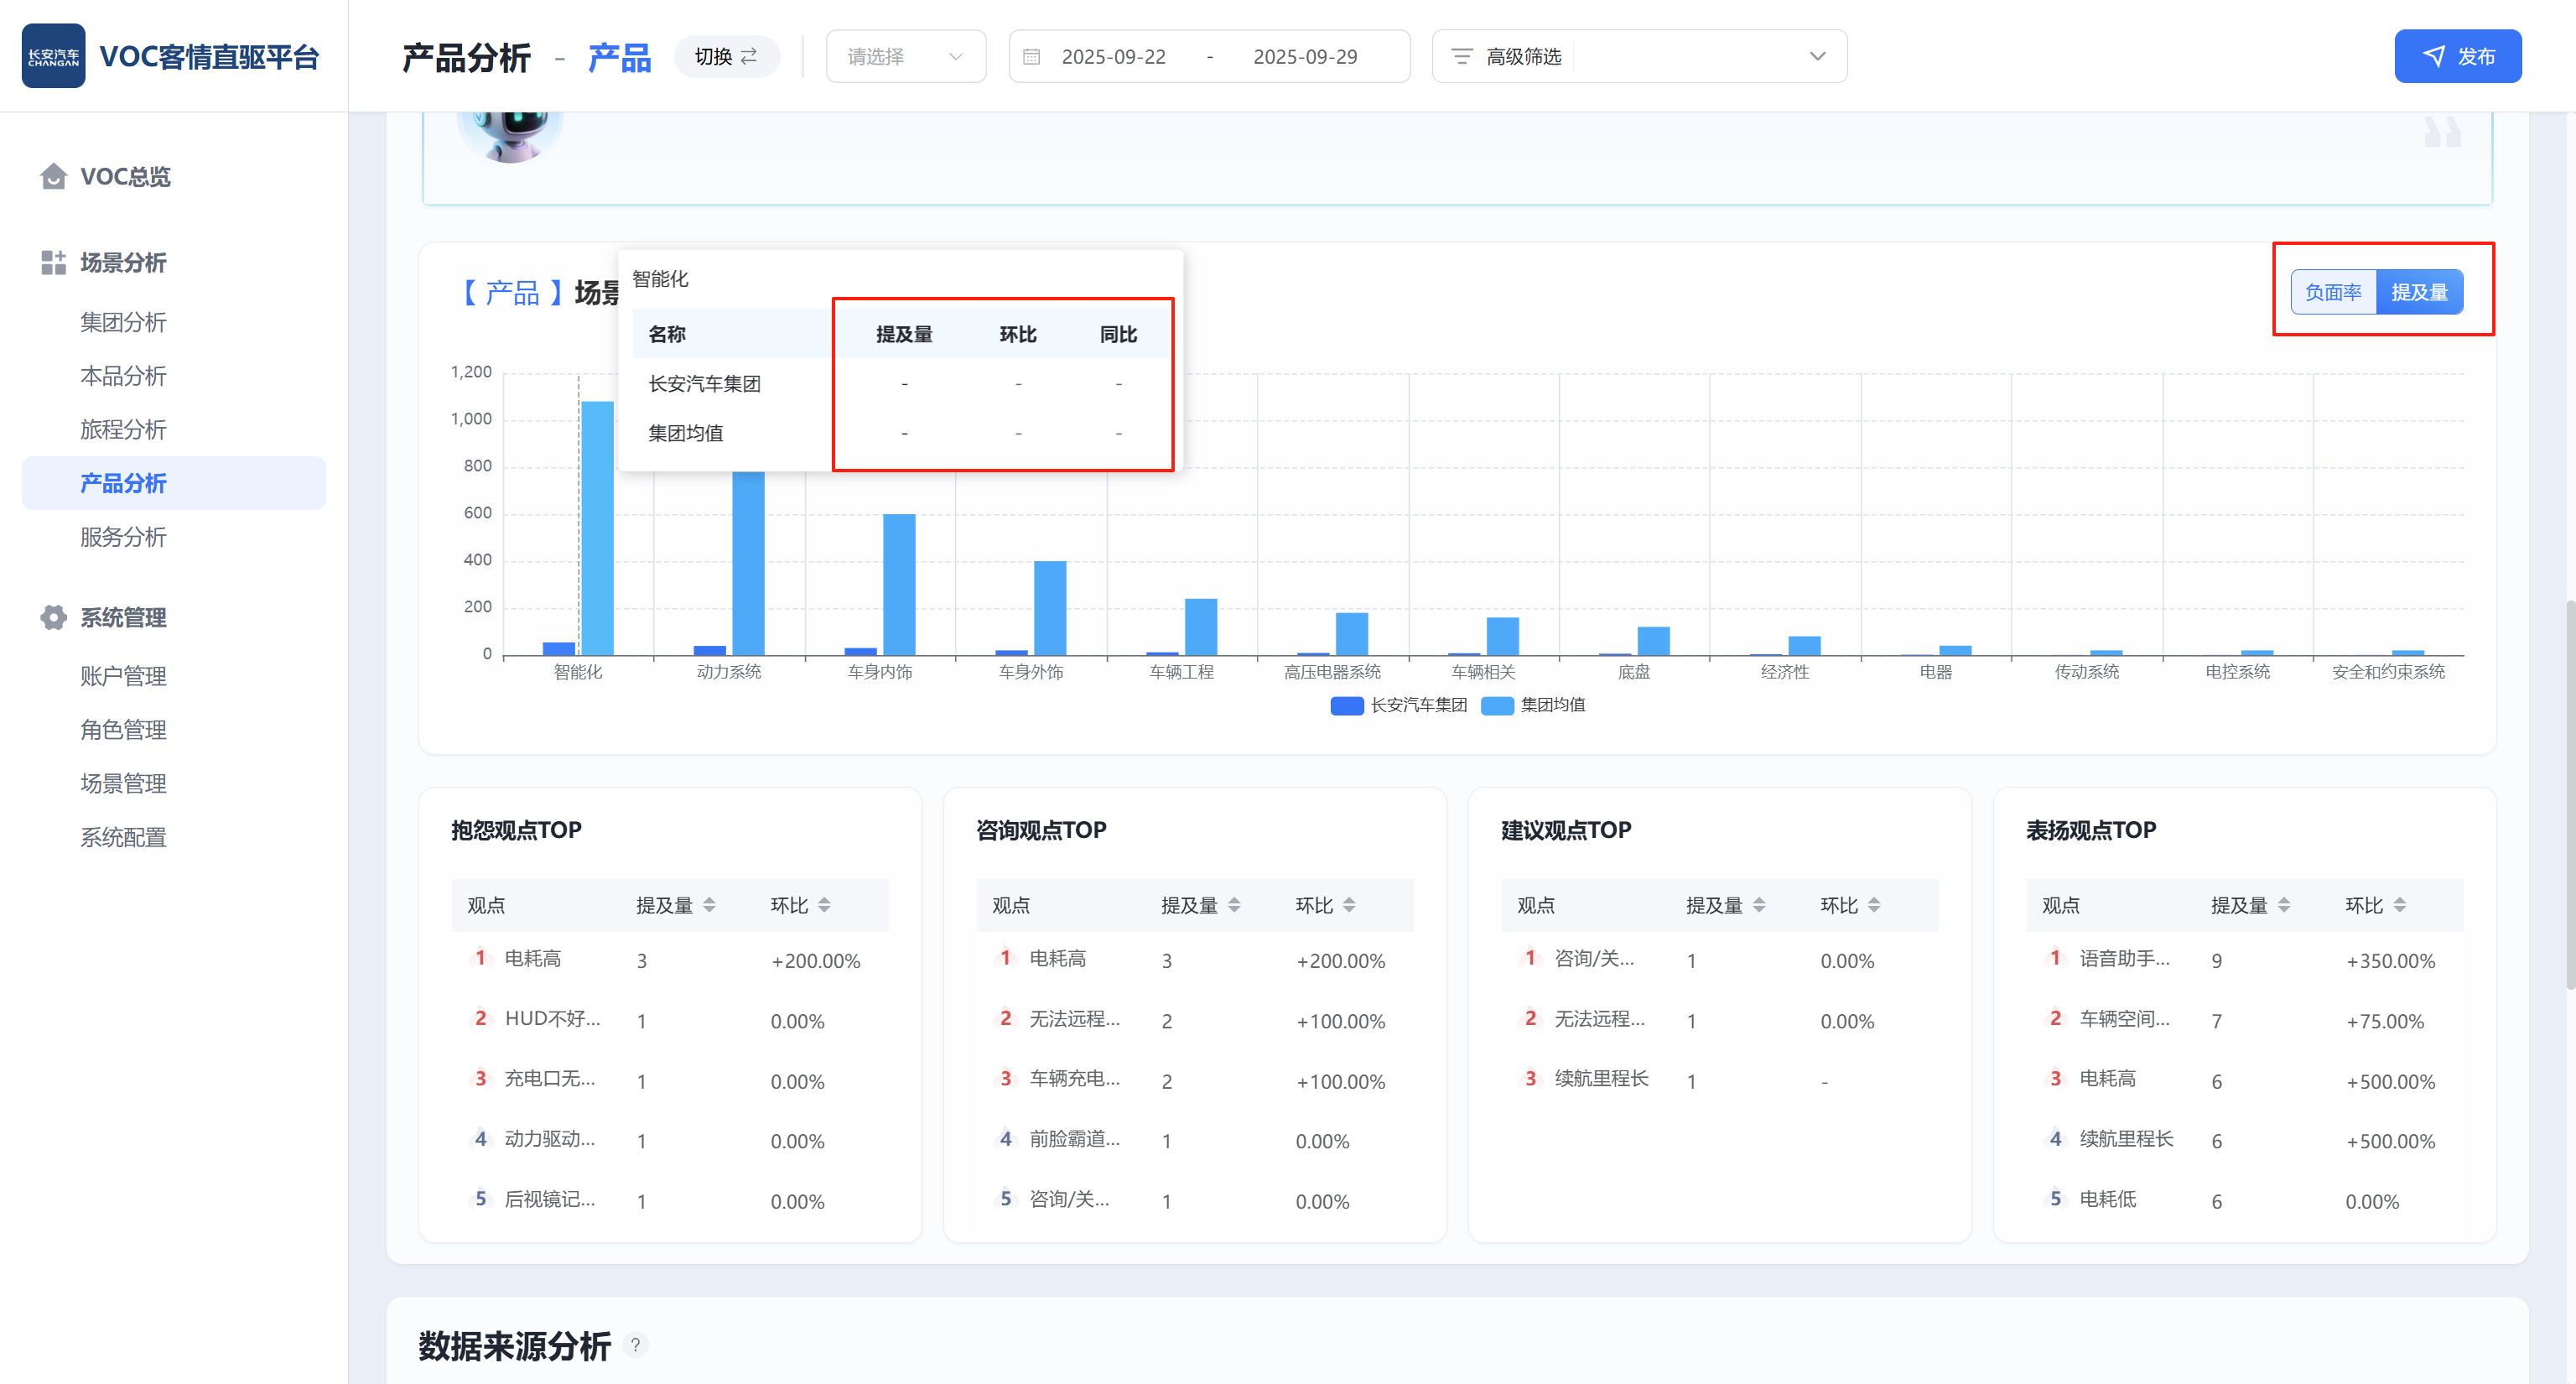The height and width of the screenshot is (1384, 2576).
Task: Switch chart to 负面率 view
Action: point(2333,292)
